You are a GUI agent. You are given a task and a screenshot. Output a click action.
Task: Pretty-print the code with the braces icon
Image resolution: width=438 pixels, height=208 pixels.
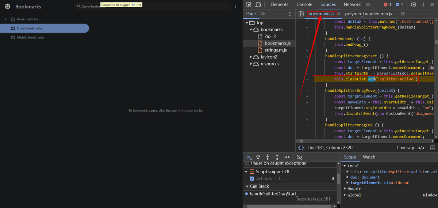coord(301,148)
